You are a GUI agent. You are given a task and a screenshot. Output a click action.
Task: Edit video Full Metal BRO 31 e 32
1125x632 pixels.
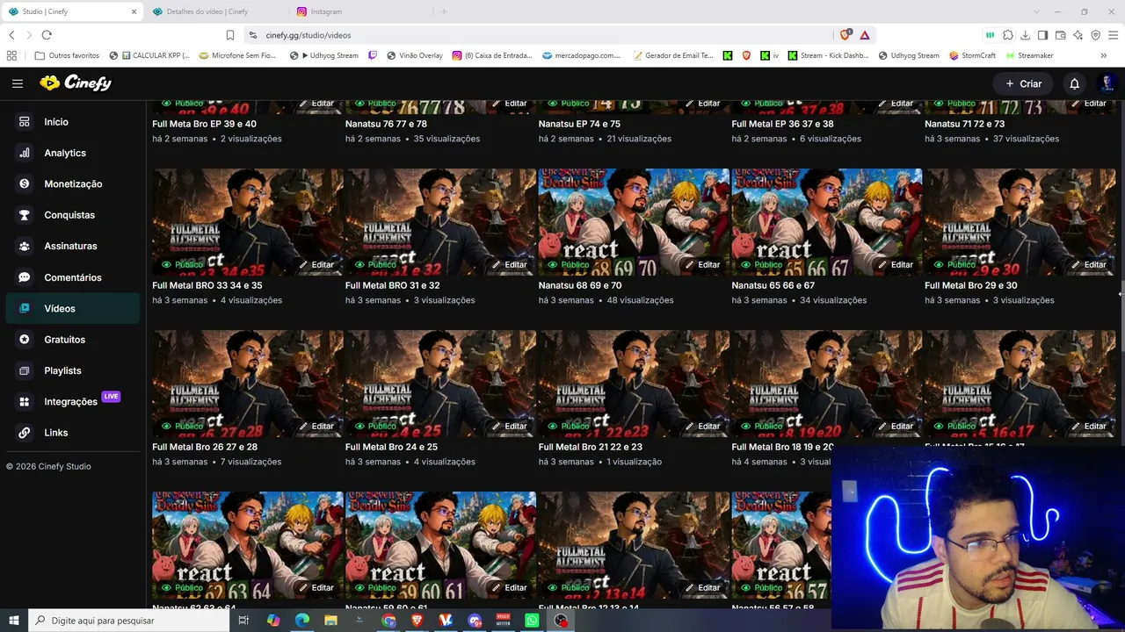[510, 264]
